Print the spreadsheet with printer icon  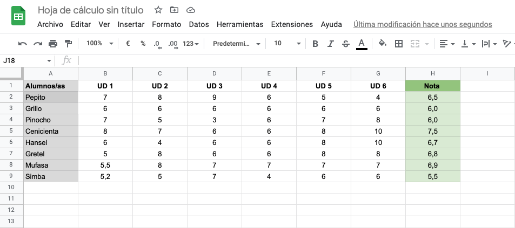[x=53, y=44]
